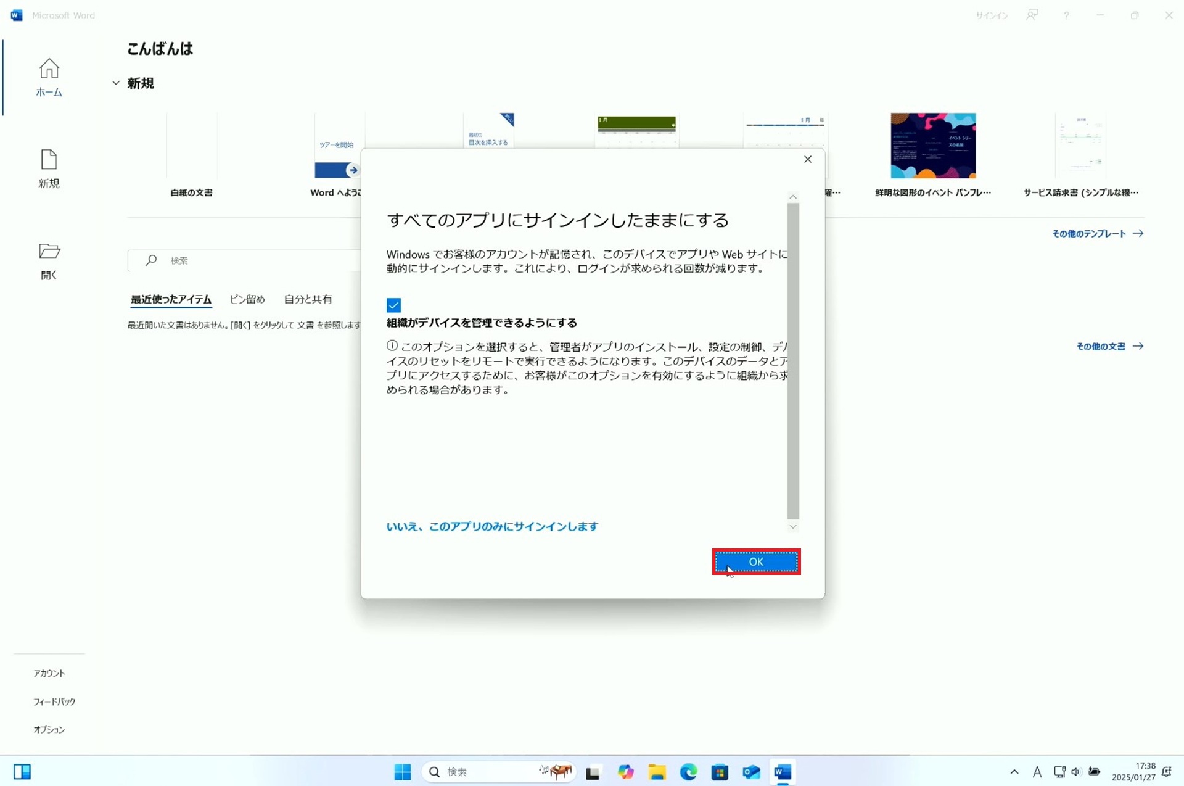
Task: Click the battery tray icon
Action: point(1095,772)
